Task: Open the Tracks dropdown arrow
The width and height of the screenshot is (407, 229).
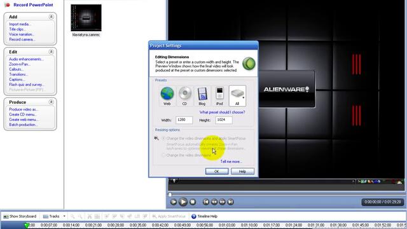Action: coord(64,216)
